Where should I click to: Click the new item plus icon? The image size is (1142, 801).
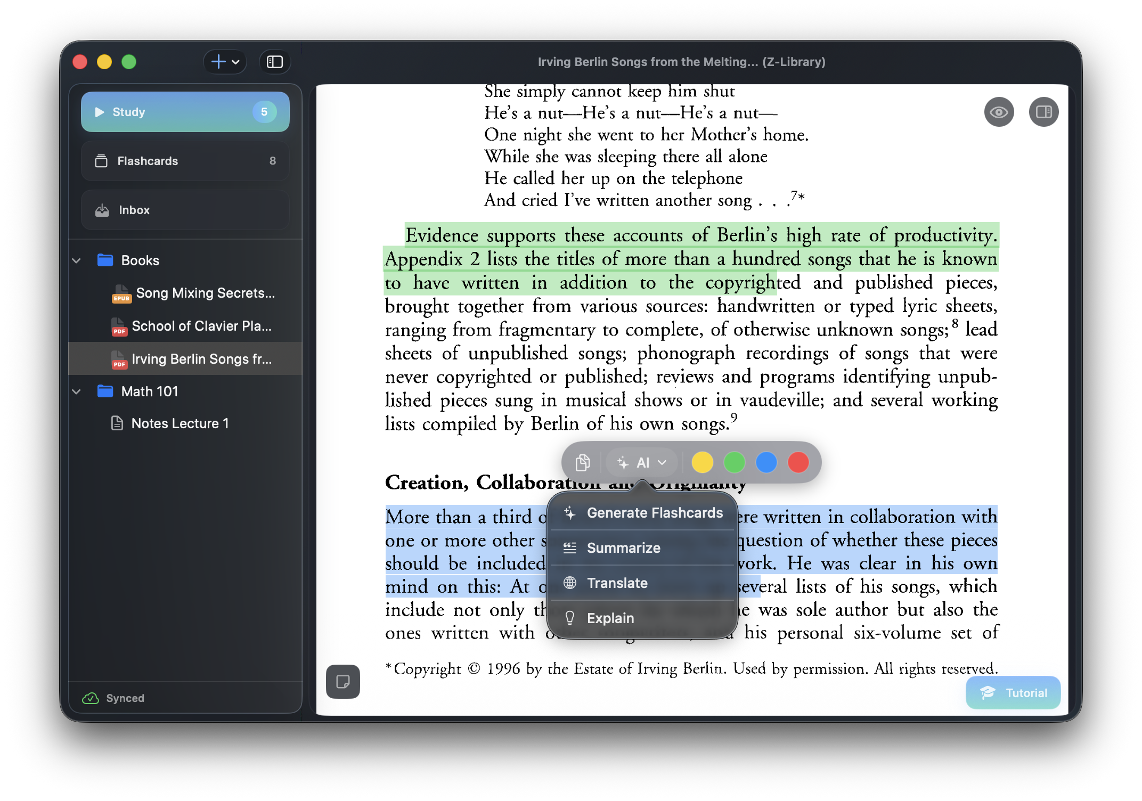point(218,61)
